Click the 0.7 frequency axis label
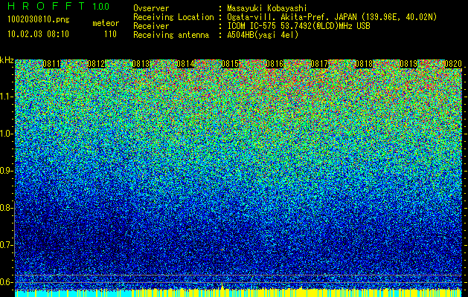 click(x=6, y=245)
